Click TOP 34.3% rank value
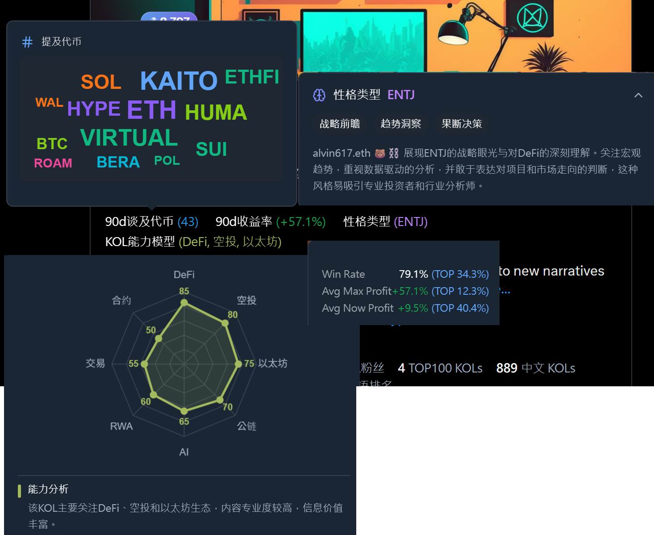Screen dimensions: 654x535 460,274
